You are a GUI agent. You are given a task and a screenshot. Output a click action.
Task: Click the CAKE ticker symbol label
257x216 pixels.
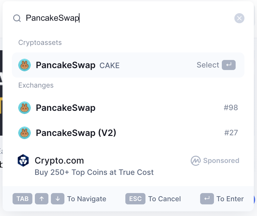pos(109,66)
